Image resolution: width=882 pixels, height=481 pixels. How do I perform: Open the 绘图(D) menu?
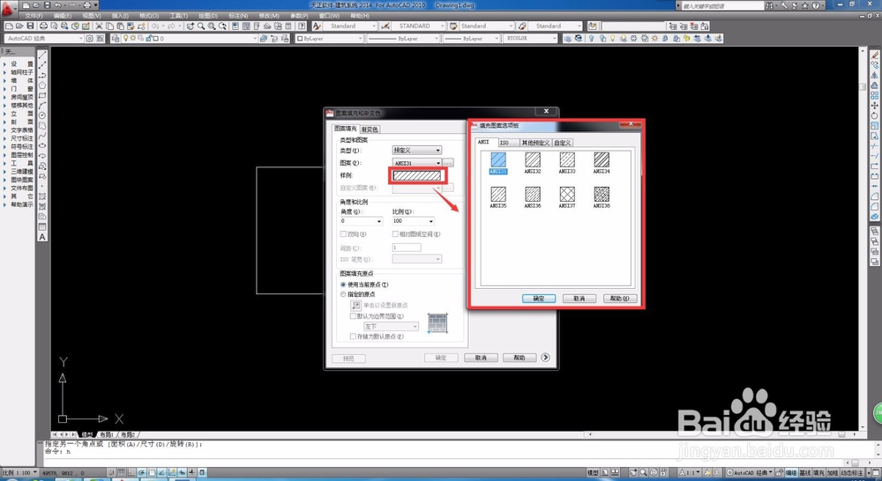(207, 16)
